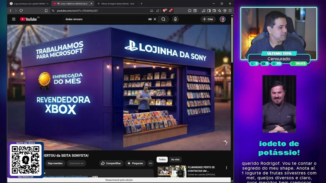
Task: Open site settings icon beside URL
Action: point(53,10)
